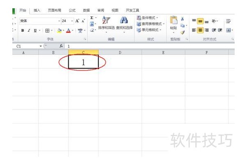The width and height of the screenshot is (247, 165).
Task: Apply red font color A
Action: (68, 31)
